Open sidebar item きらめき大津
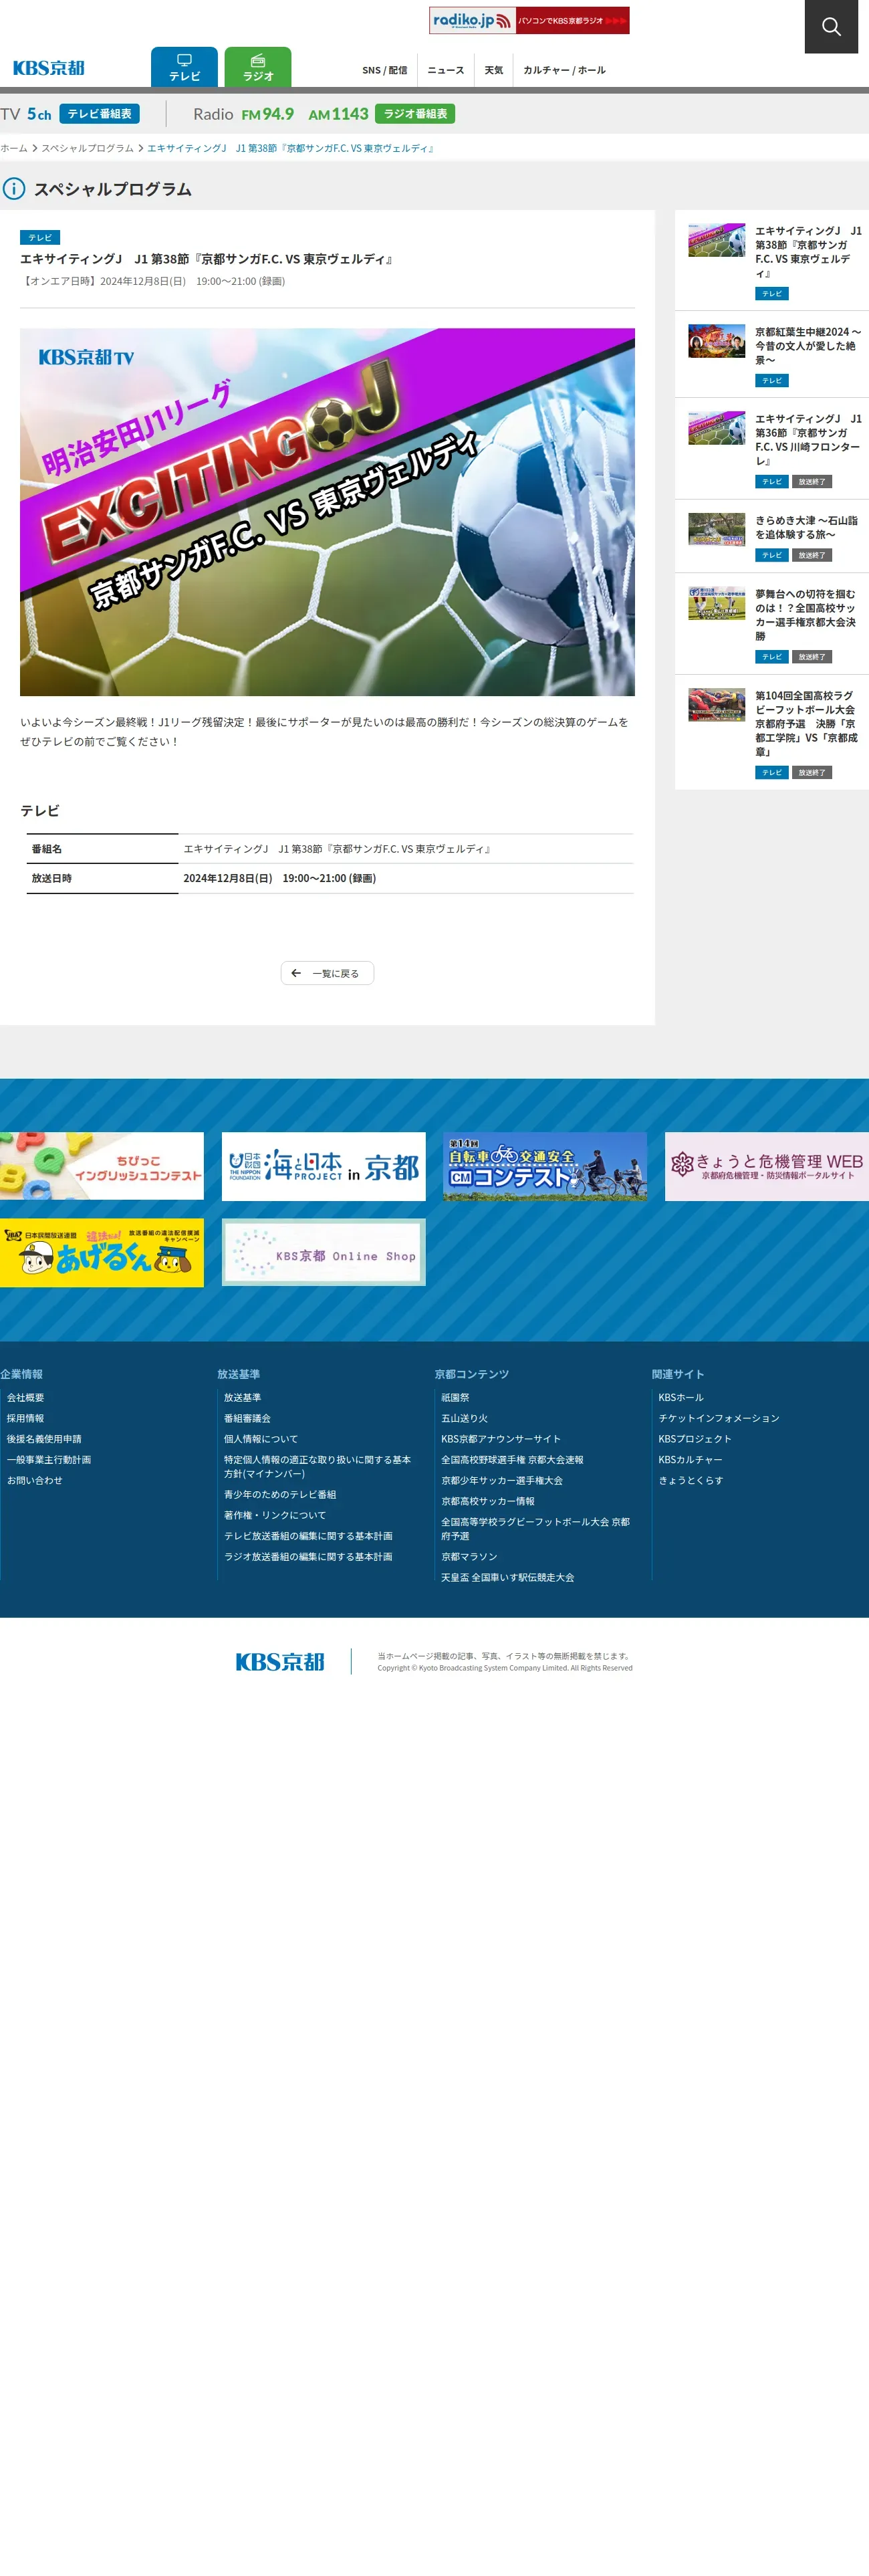 772,537
